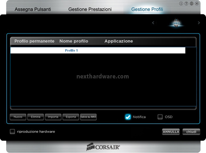Viewport: 206px width, 153px height.
Task: Click the ANNULLA button
Action: pyautogui.click(x=171, y=132)
